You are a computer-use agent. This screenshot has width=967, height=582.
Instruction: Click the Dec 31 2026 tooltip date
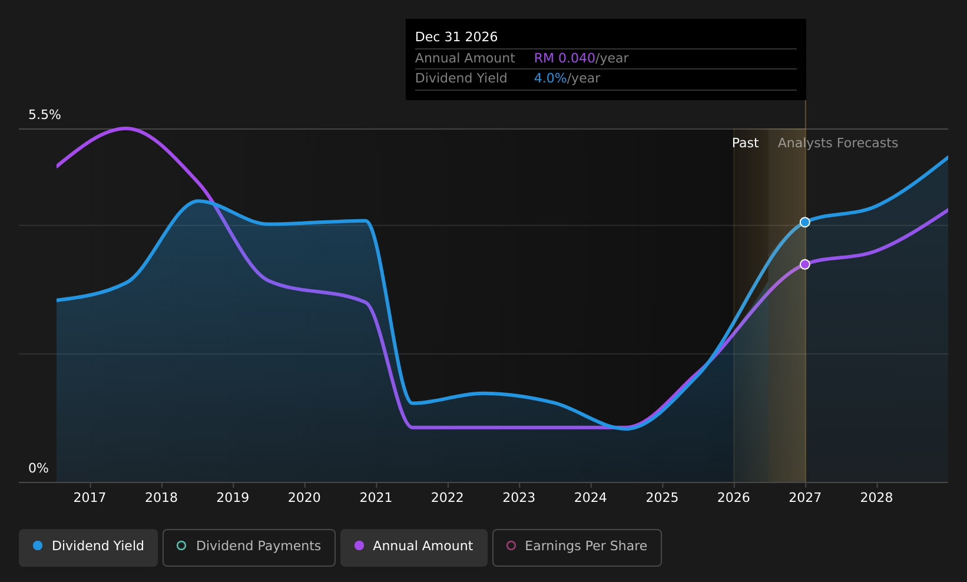click(456, 37)
